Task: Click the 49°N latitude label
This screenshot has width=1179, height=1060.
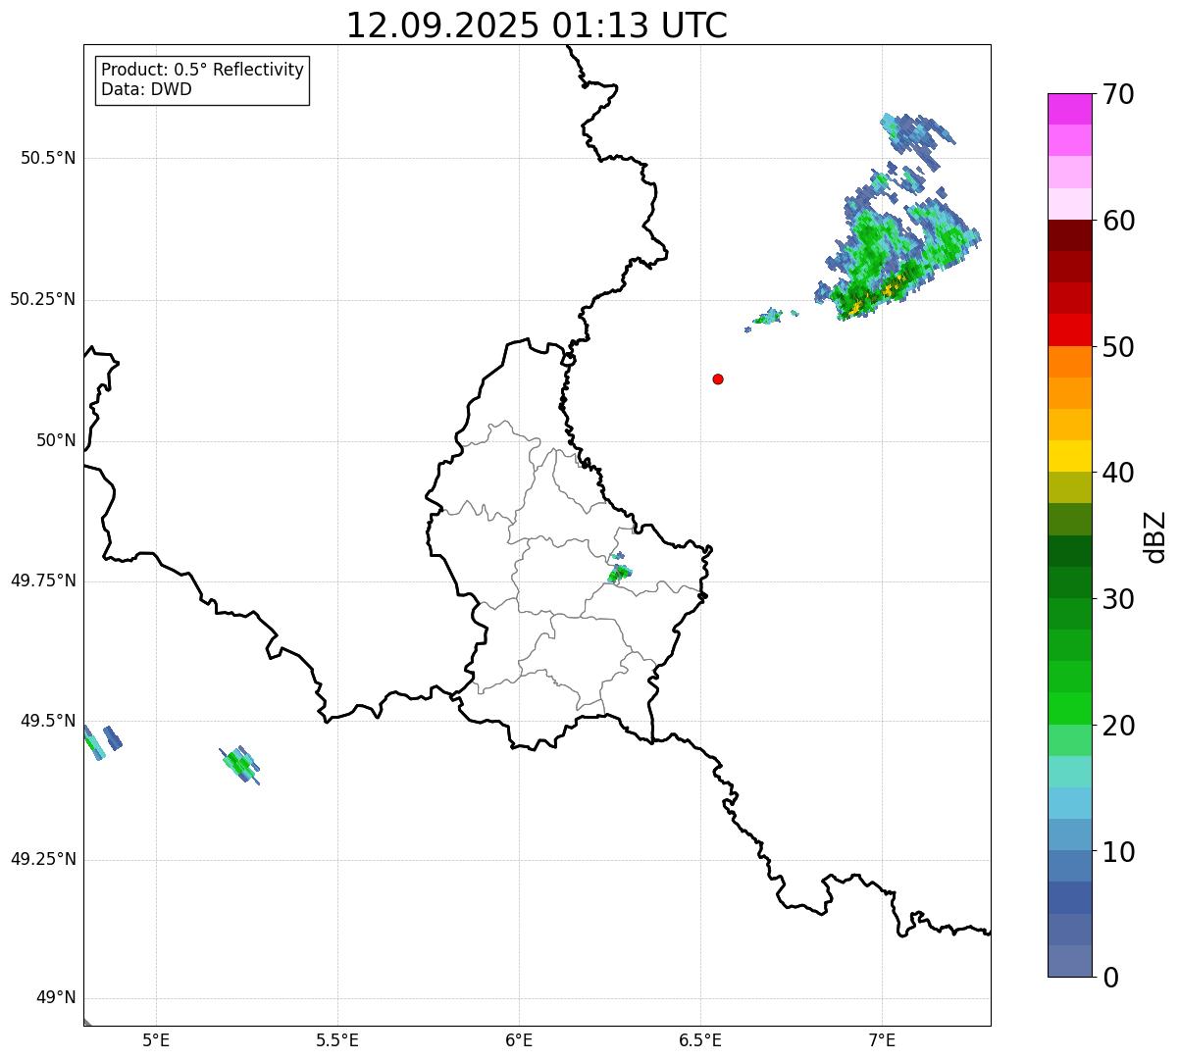Action: [x=56, y=999]
